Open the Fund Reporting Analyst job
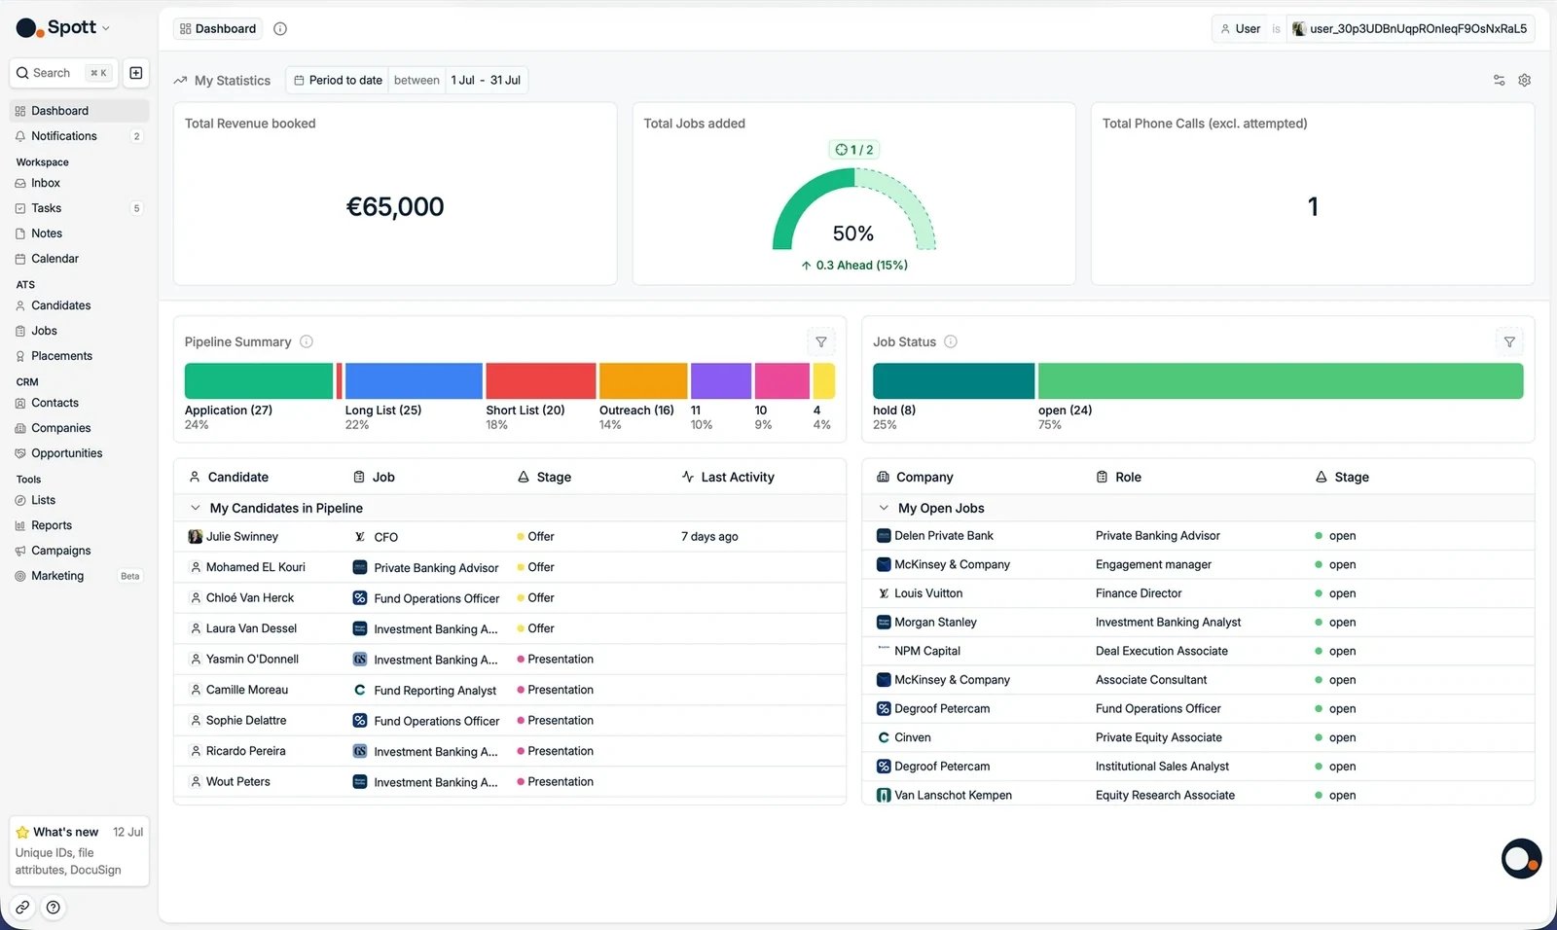The image size is (1557, 930). point(435,691)
